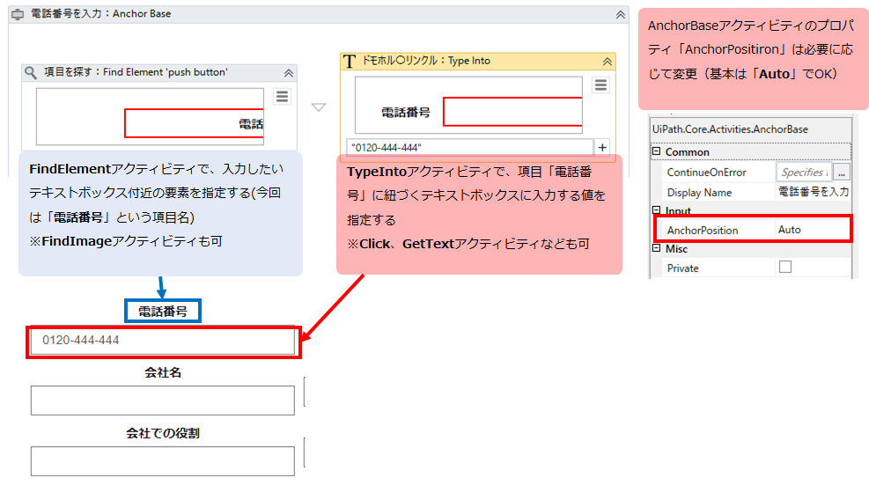Collapse the Type Into activity
The width and height of the screenshot is (869, 485).
(x=608, y=62)
